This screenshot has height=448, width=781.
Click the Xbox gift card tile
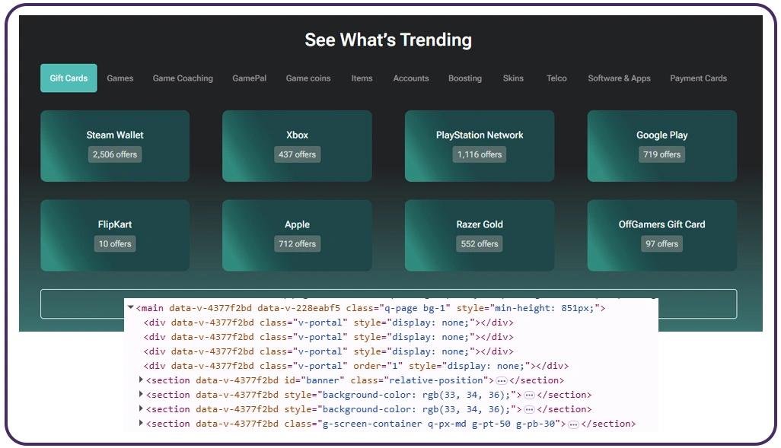[297, 145]
